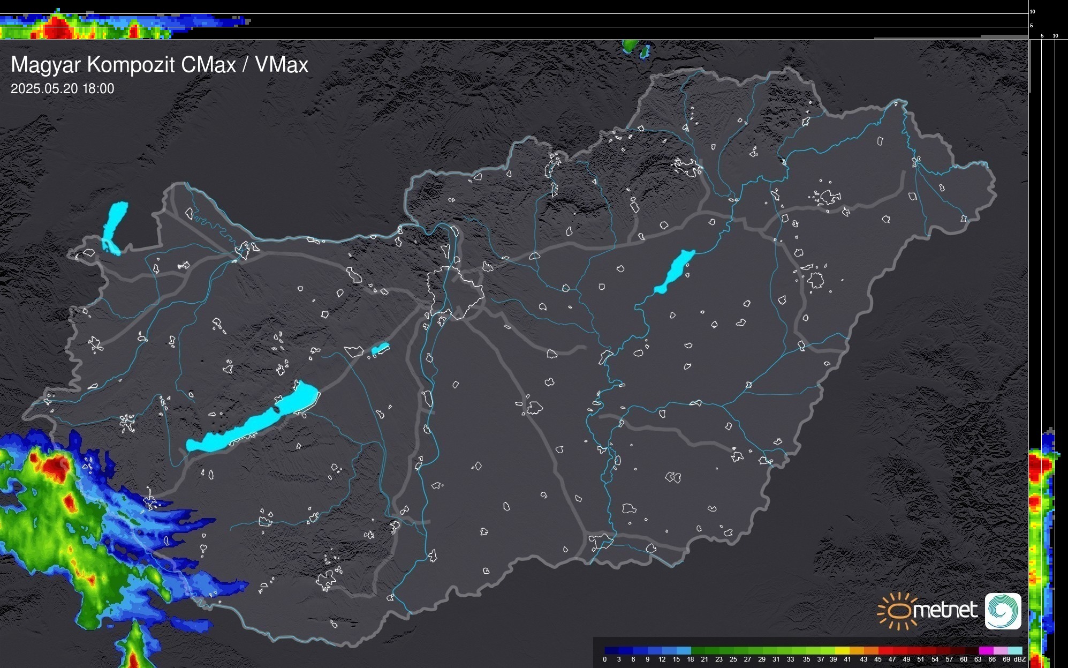Click the dark blue 0 dBZ swatch
The image size is (1068, 668).
click(611, 650)
